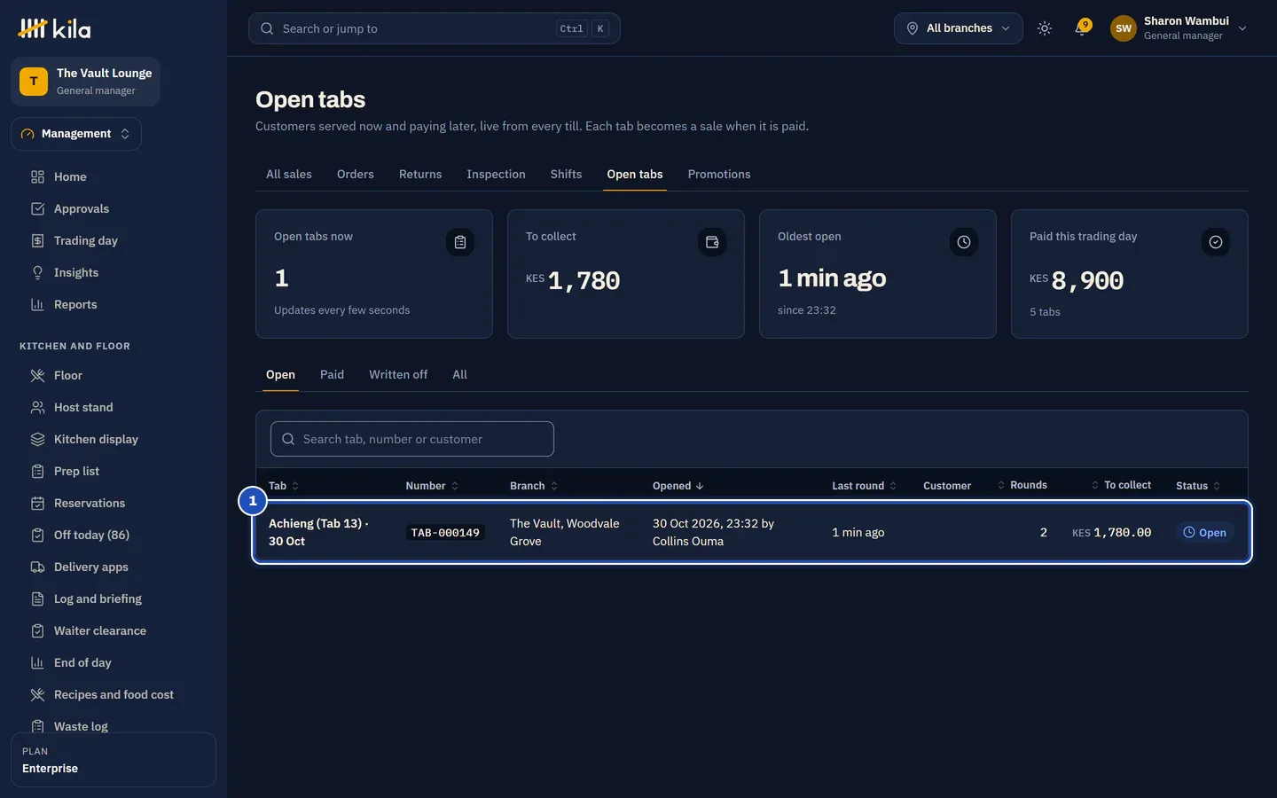Show Paid tabs filter
Viewport: 1277px width, 798px height.
click(x=332, y=374)
